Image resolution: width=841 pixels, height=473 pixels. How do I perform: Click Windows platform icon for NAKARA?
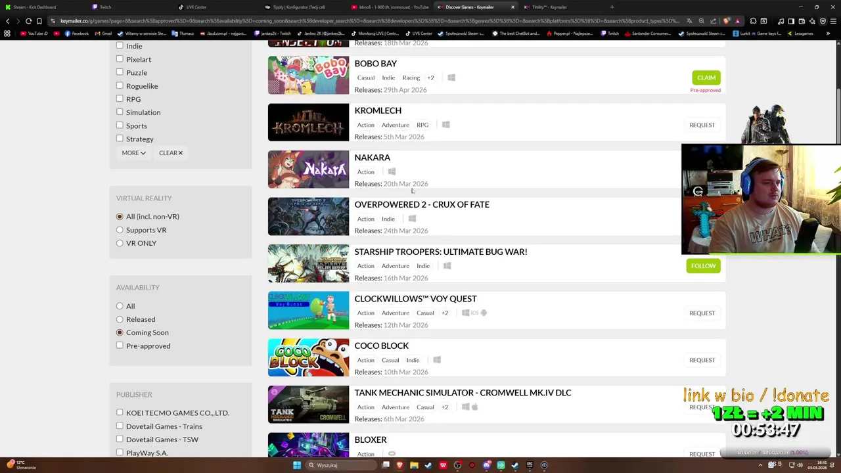pyautogui.click(x=392, y=171)
